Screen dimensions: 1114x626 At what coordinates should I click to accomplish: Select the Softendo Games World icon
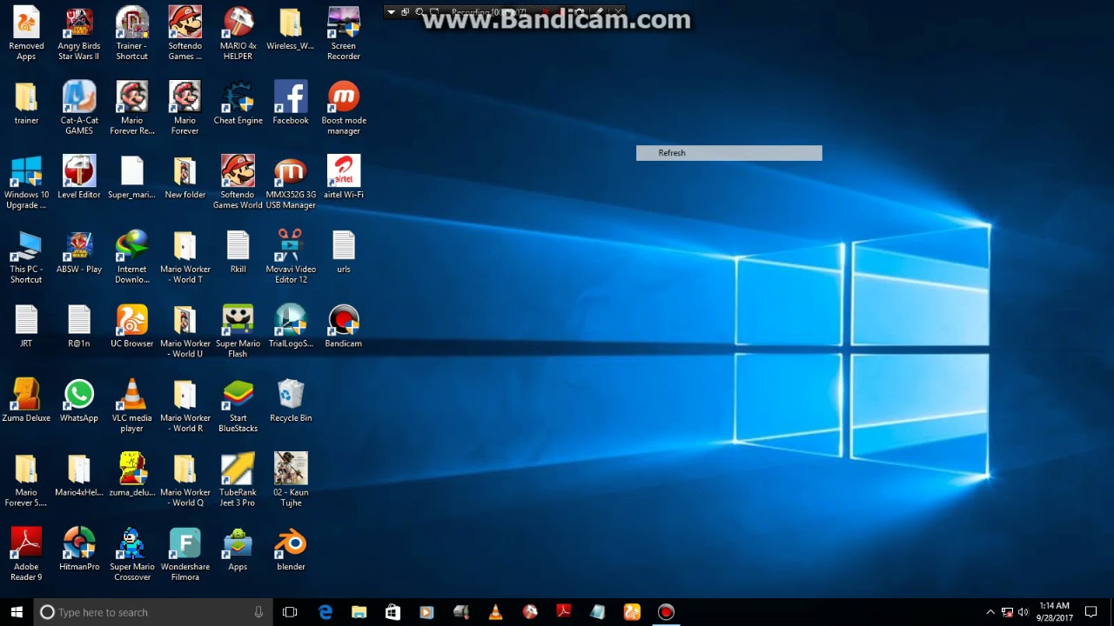(x=238, y=183)
